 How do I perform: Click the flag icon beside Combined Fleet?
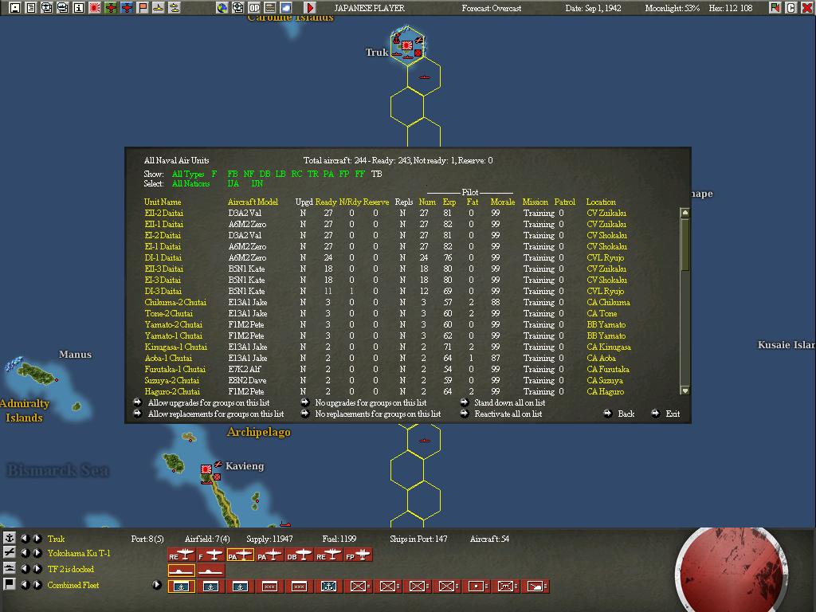9,584
